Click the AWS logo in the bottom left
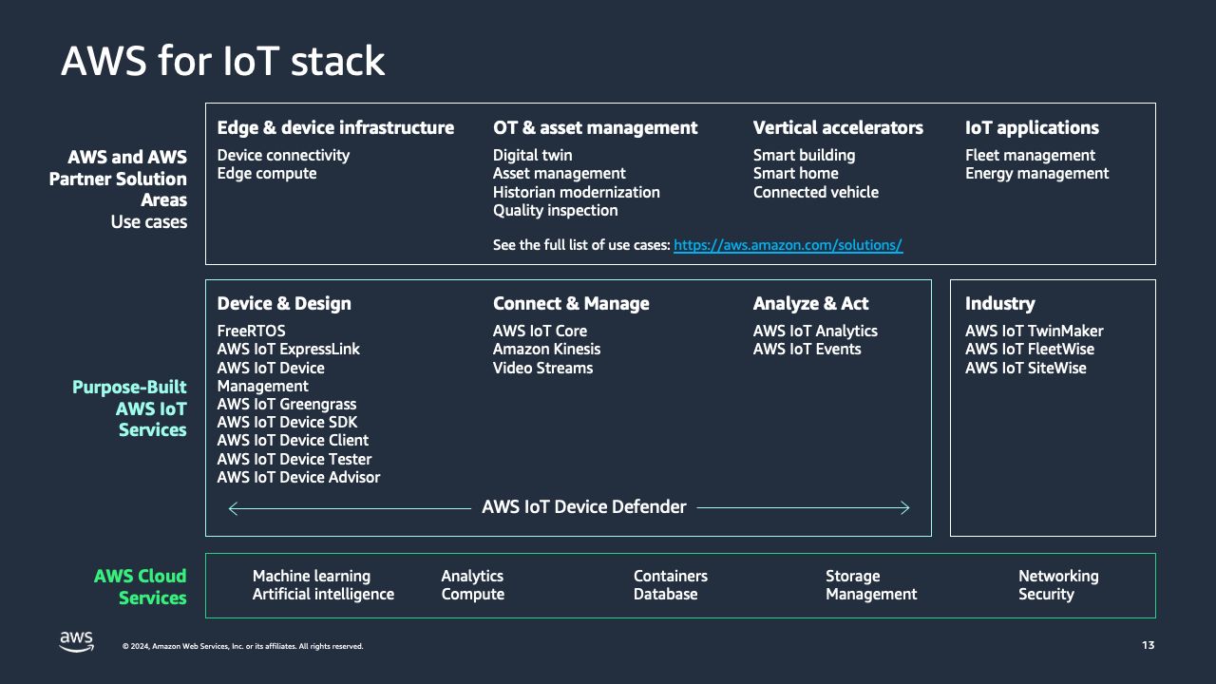 click(76, 641)
